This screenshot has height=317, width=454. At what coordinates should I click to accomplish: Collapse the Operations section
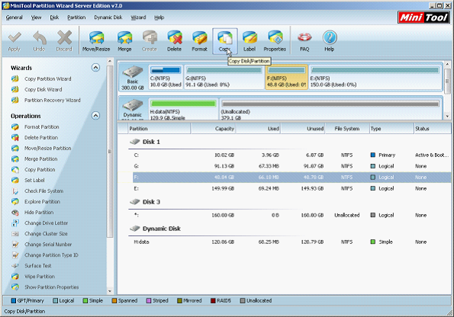coord(95,116)
